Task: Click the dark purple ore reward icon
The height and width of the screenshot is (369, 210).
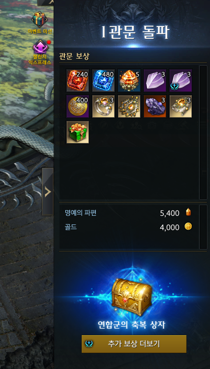Action: coord(155,106)
